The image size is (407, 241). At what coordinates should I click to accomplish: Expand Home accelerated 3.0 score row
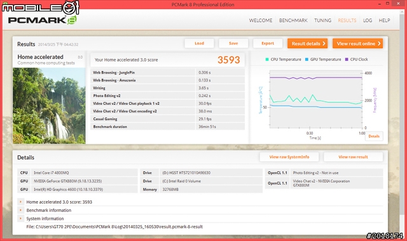point(21,202)
